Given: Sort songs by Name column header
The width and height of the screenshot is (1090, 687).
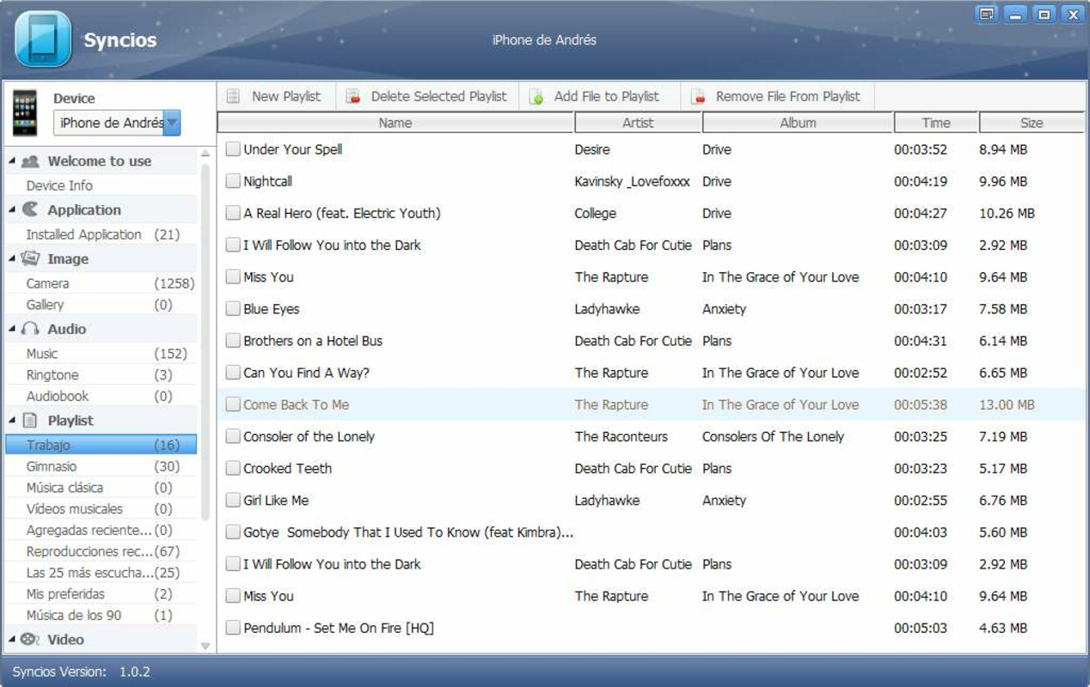Looking at the screenshot, I should click(395, 123).
